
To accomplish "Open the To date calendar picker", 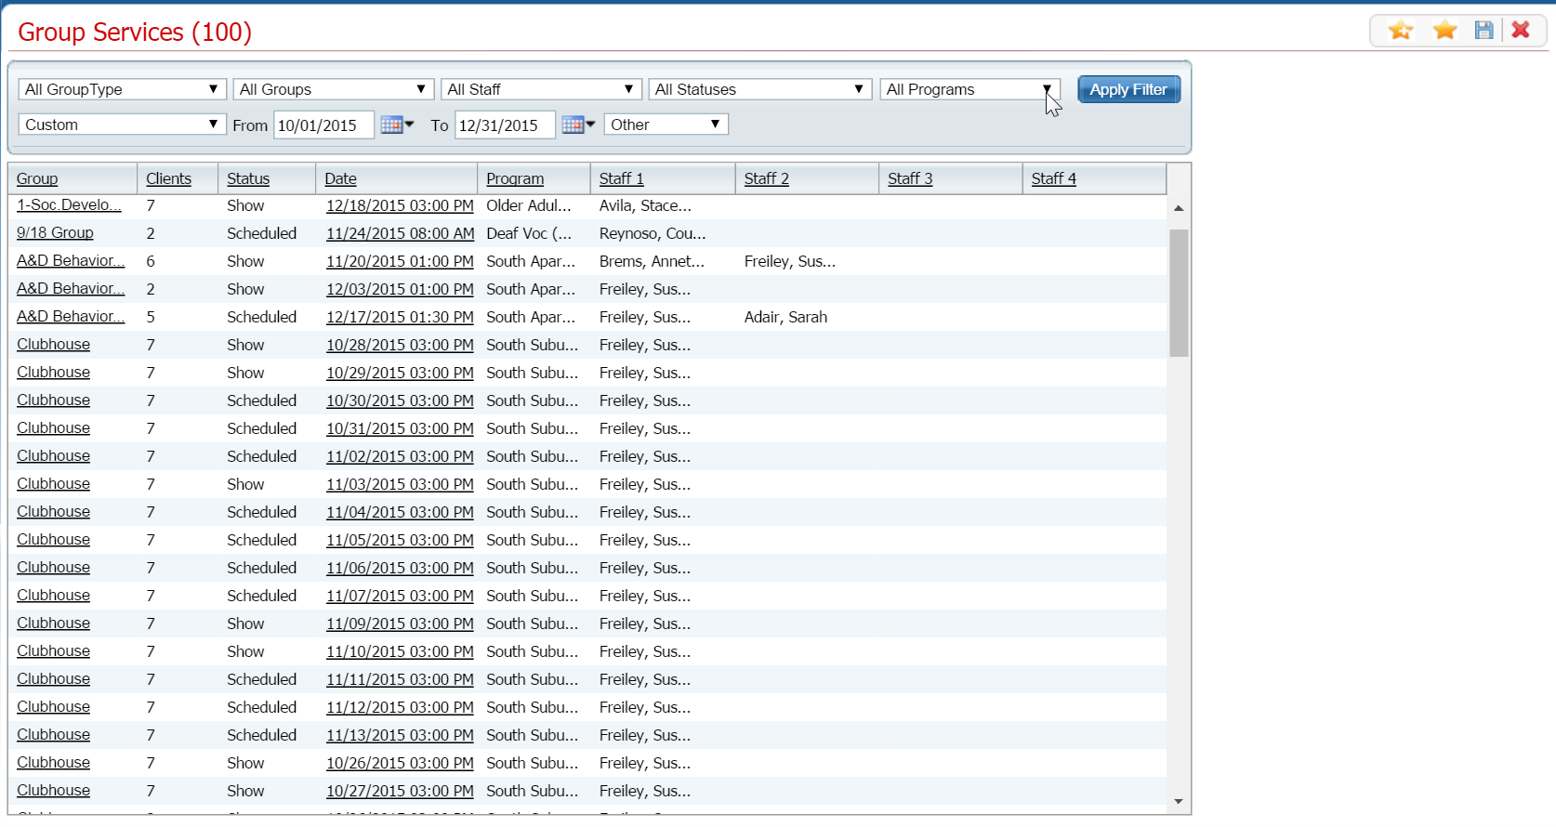I will click(x=579, y=125).
